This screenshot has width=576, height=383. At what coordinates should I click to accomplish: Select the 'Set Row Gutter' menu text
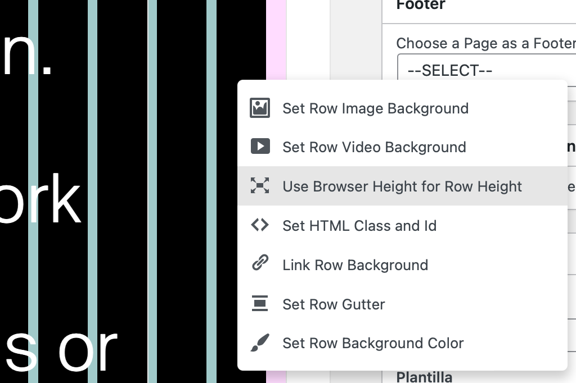coord(334,304)
